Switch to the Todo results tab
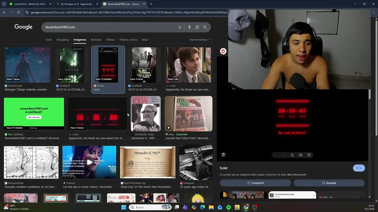 pos(48,40)
